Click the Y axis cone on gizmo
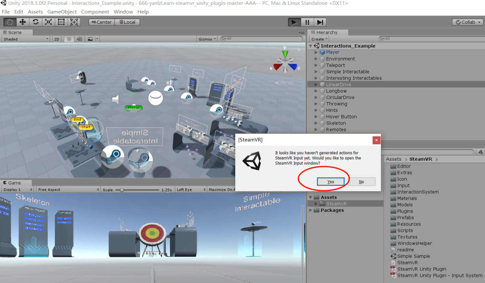Image resolution: width=485 pixels, height=283 pixels. pyautogui.click(x=285, y=54)
